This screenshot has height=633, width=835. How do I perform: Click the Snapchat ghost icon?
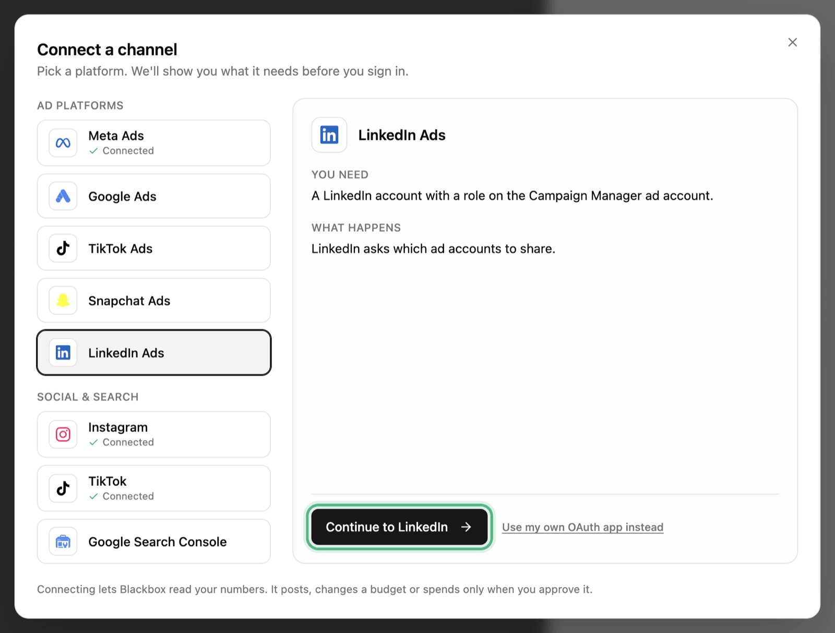63,301
